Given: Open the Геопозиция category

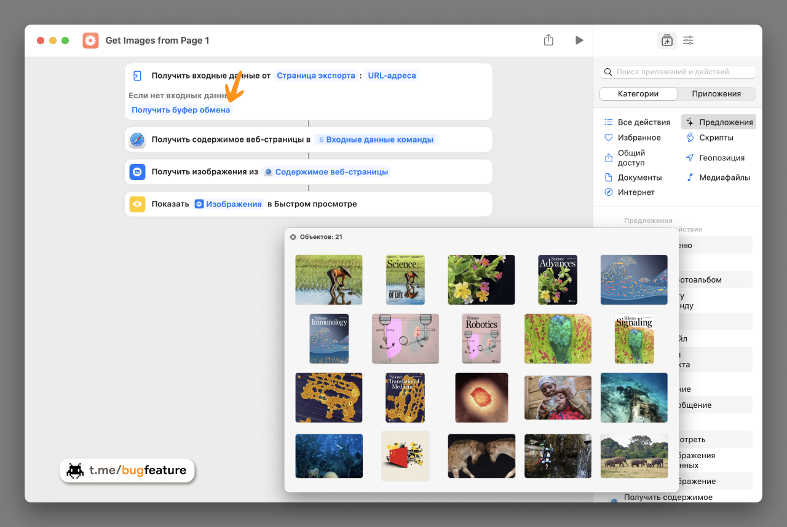Looking at the screenshot, I should (x=714, y=158).
